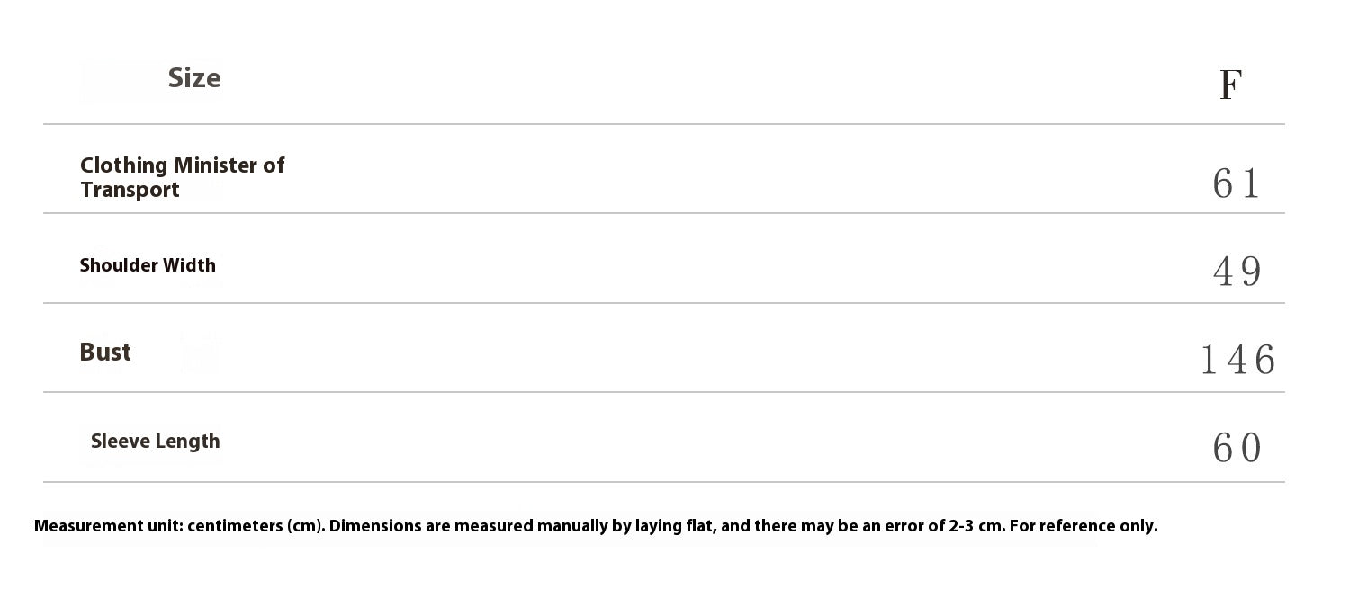The height and width of the screenshot is (616, 1350).
Task: Click the divider line below the Shoulder Width row
Action: 663,303
